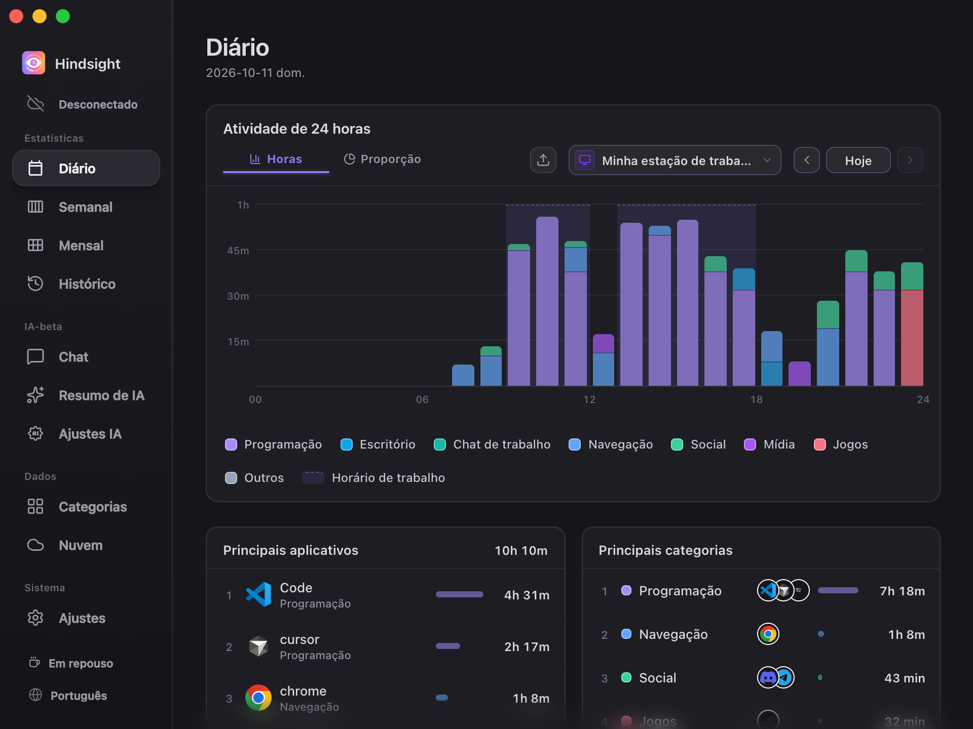Open the Nuvem cloud icon
Image resolution: width=973 pixels, height=729 pixels.
35,545
